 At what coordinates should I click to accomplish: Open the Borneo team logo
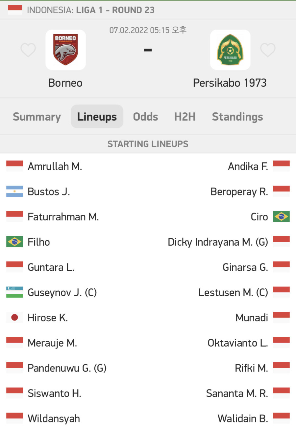coord(65,50)
